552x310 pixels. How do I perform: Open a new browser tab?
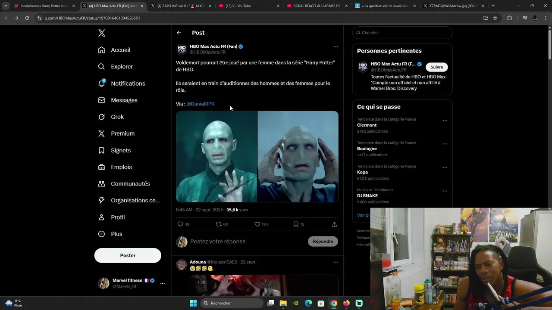[493, 6]
